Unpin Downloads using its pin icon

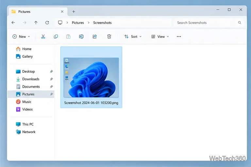(51, 79)
